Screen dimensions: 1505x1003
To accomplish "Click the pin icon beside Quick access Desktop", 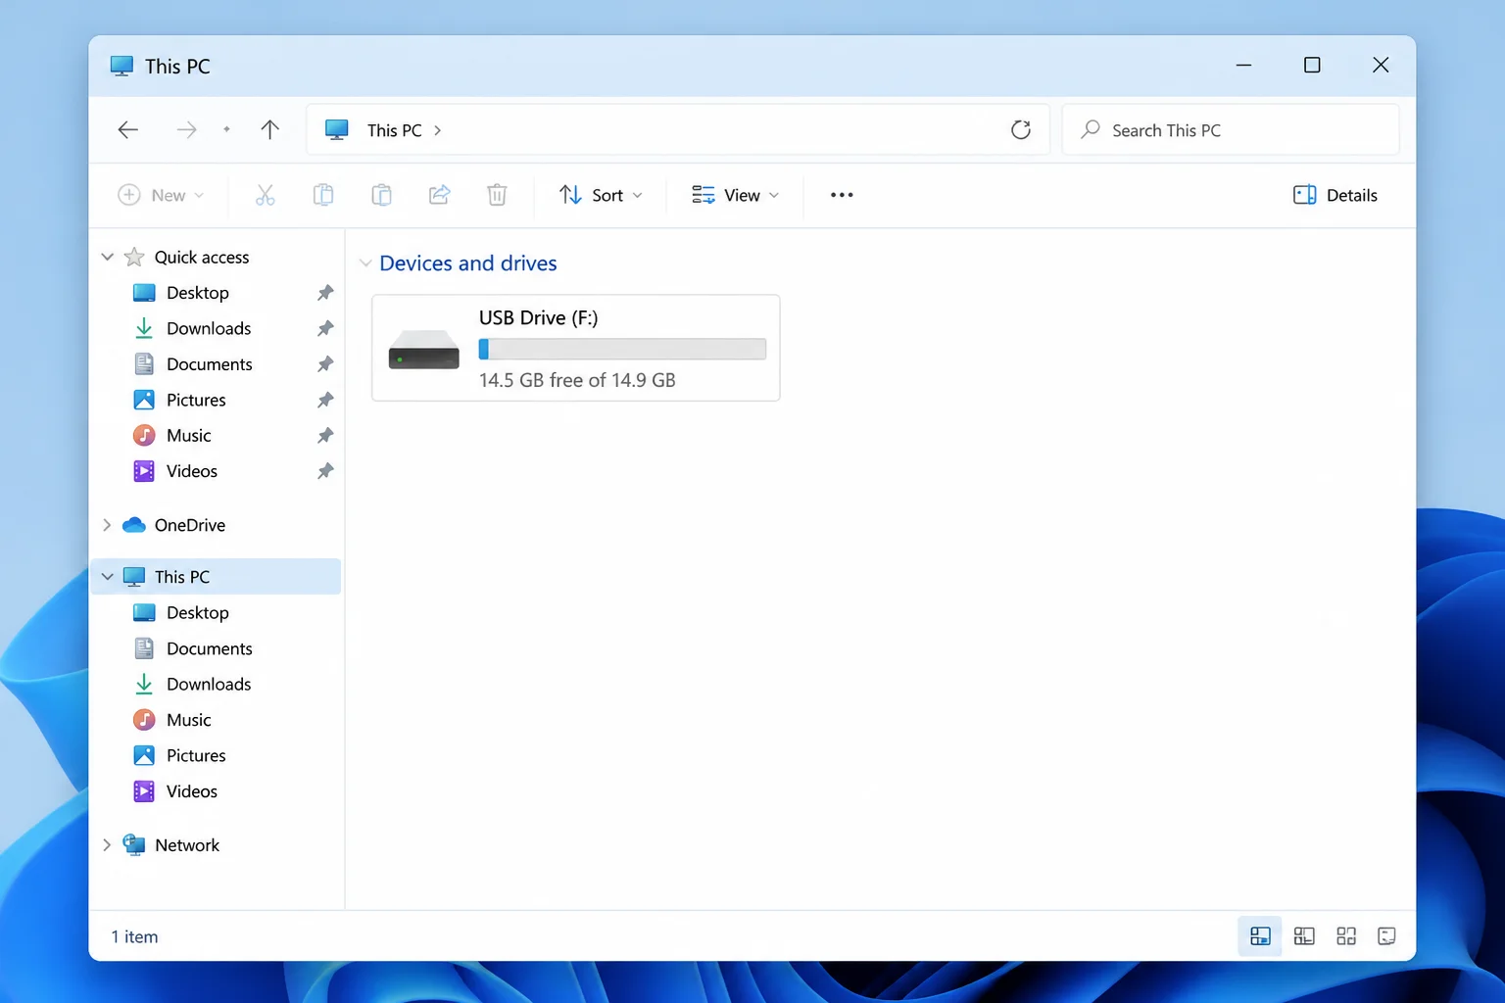I will tap(325, 293).
